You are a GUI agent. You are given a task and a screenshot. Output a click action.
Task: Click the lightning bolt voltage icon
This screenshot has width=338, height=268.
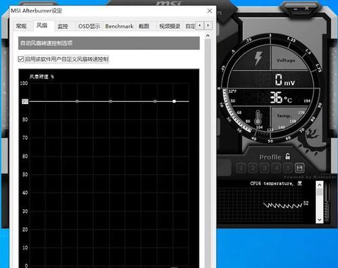258,59
